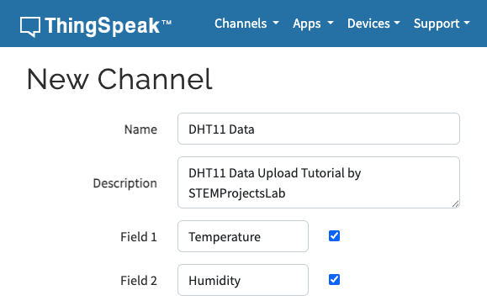The width and height of the screenshot is (487, 306).
Task: Open the Apps dropdown menu
Action: [313, 24]
